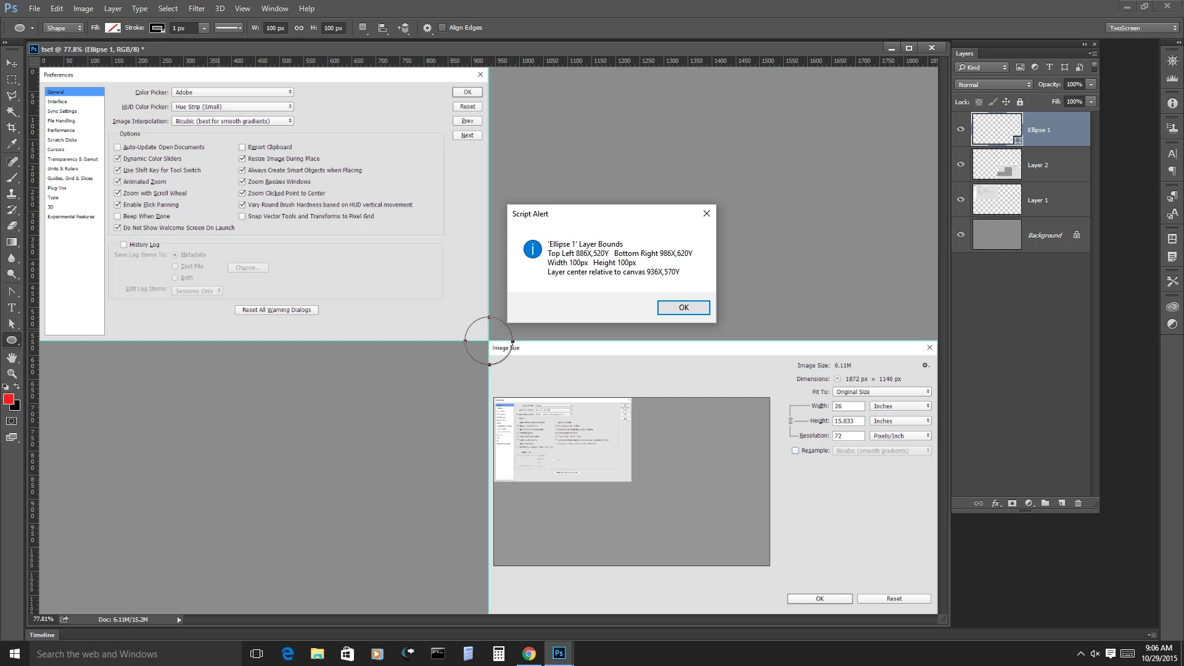The height and width of the screenshot is (666, 1184).
Task: Open the TwoScreen workspace dropdown
Action: [1142, 28]
